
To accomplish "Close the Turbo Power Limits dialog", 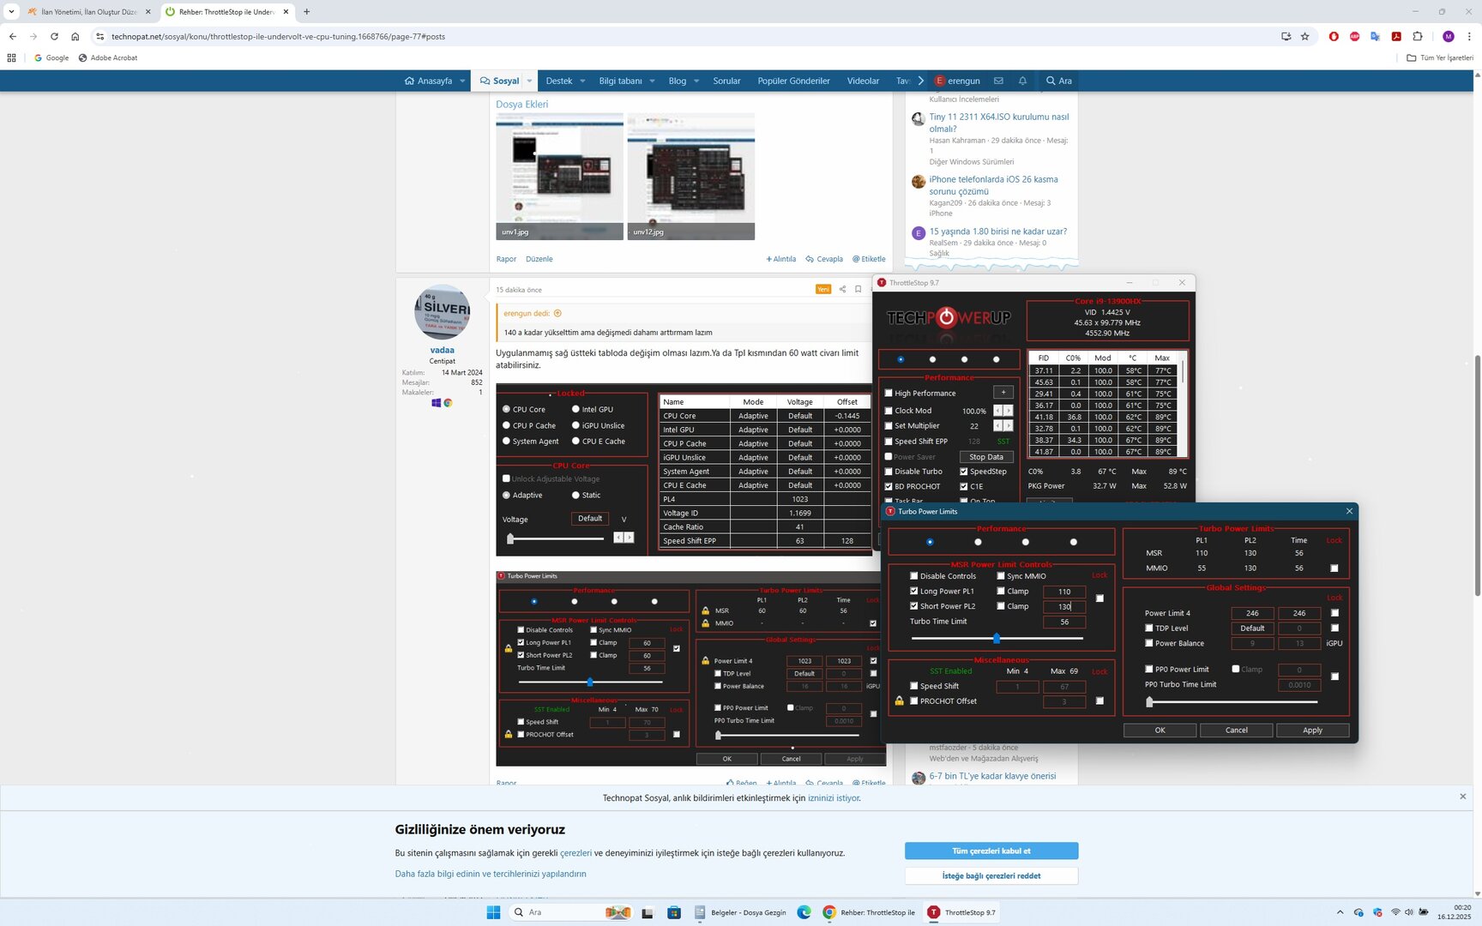I will (x=1349, y=511).
